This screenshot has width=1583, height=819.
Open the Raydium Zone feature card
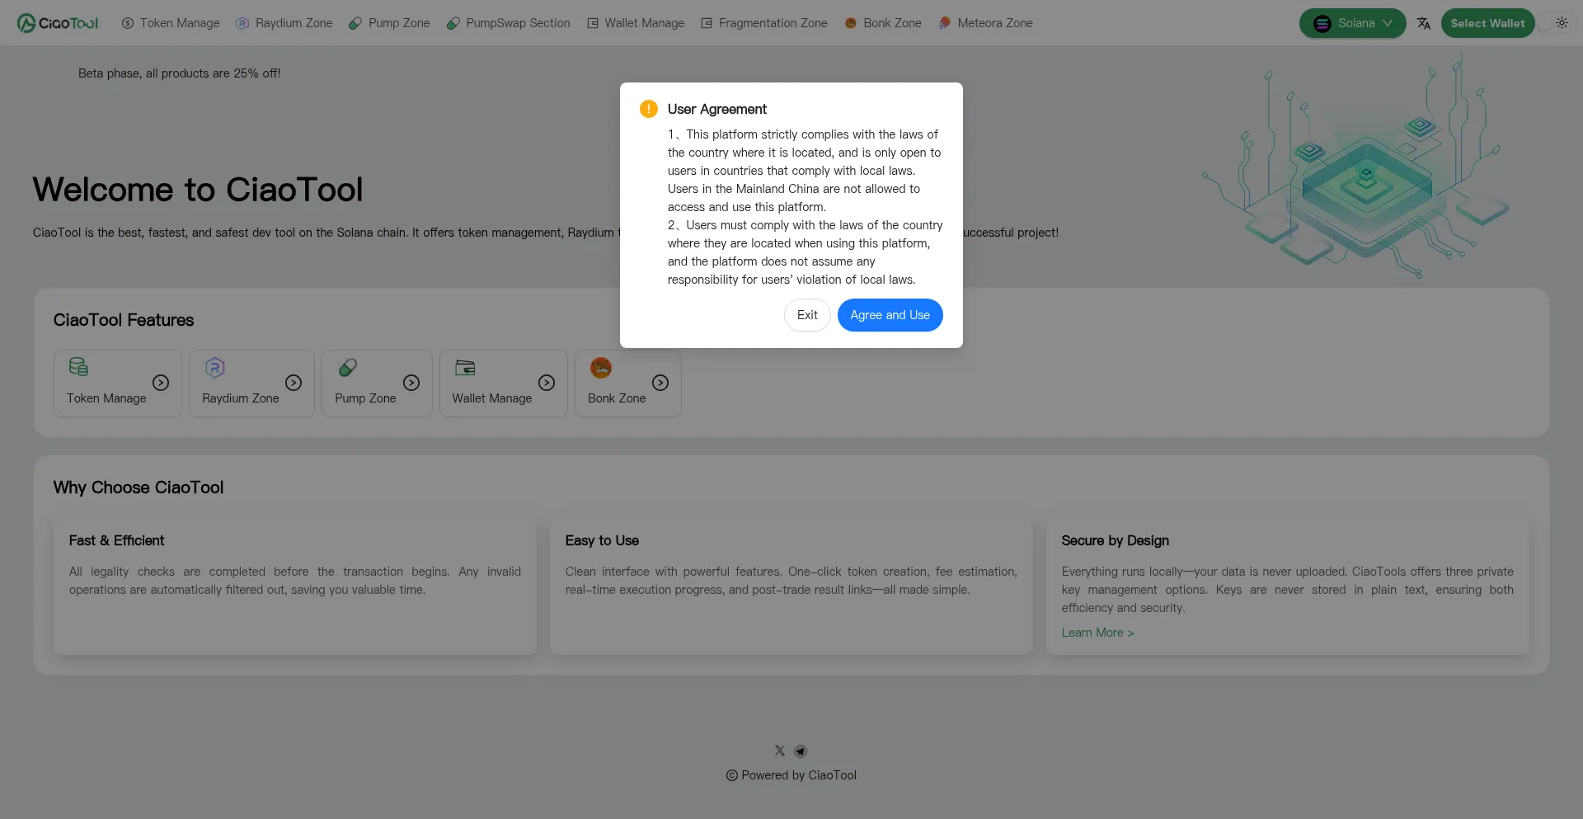[x=251, y=384]
